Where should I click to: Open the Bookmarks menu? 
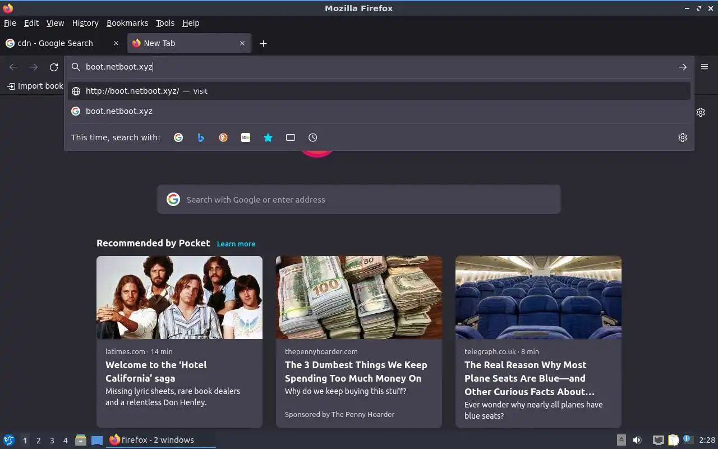(127, 23)
